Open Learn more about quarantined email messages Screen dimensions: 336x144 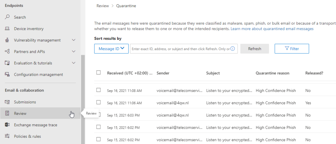(x=272, y=29)
